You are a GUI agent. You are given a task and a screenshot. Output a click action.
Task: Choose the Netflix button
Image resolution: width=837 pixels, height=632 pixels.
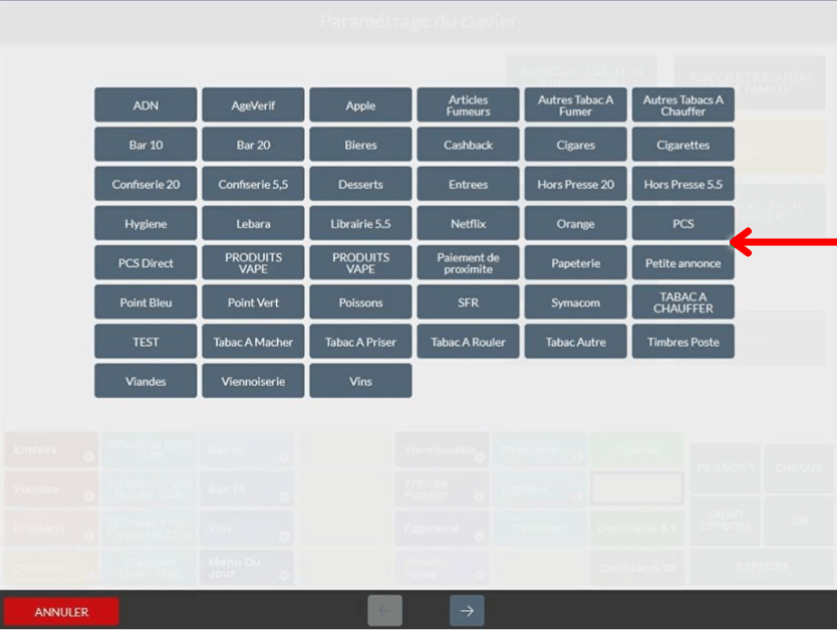[468, 223]
